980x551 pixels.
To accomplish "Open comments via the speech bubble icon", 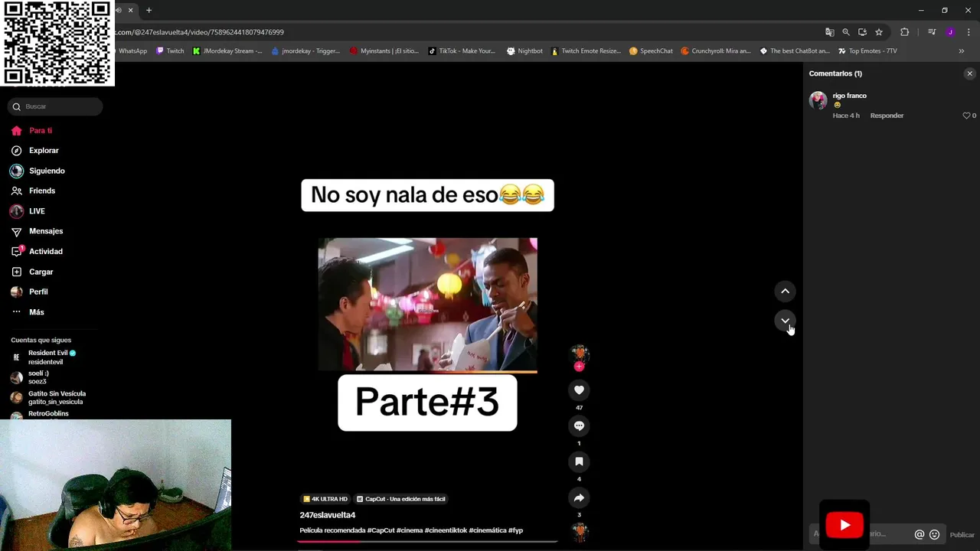I will pos(579,425).
